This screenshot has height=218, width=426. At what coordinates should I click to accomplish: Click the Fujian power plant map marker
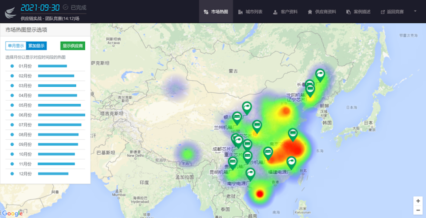tap(291, 161)
